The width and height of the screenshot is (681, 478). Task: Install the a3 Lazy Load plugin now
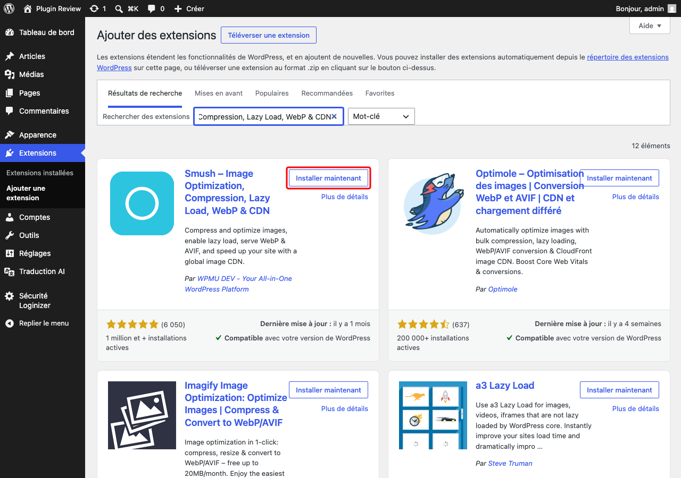[619, 390]
